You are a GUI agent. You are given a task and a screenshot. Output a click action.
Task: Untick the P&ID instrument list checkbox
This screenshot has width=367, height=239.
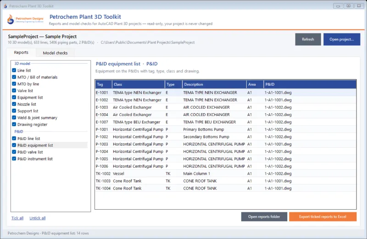[14, 159]
